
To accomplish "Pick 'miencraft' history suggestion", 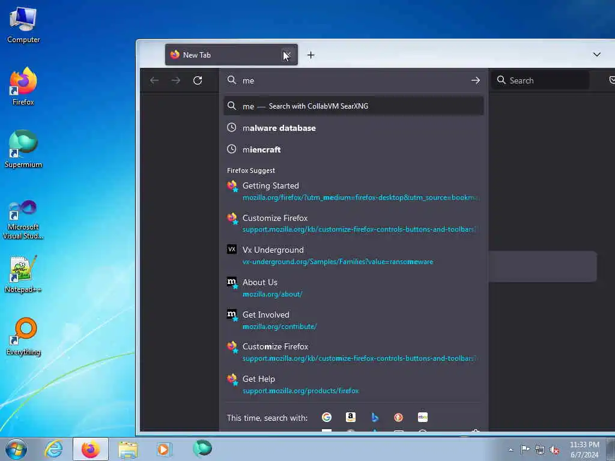I will (x=353, y=149).
